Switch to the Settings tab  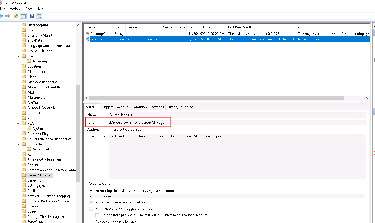(x=158, y=107)
